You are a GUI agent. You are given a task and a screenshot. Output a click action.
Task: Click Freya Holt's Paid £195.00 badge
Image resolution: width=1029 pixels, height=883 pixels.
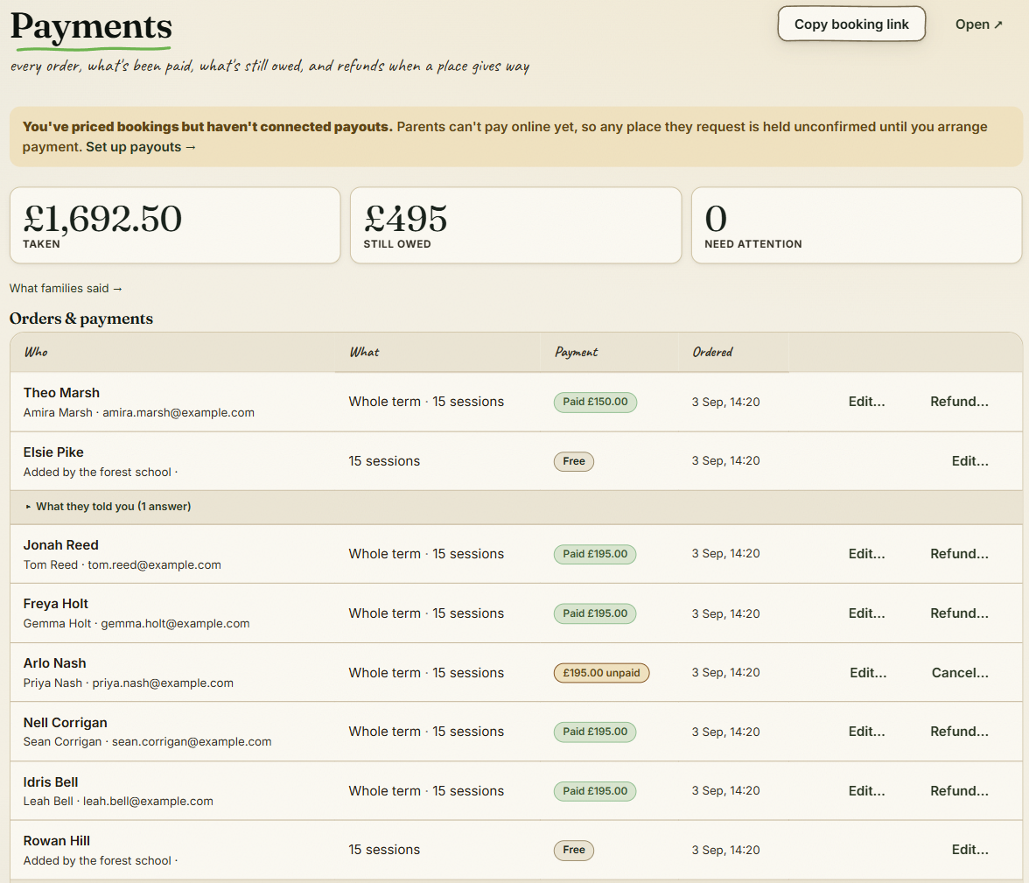pos(595,613)
